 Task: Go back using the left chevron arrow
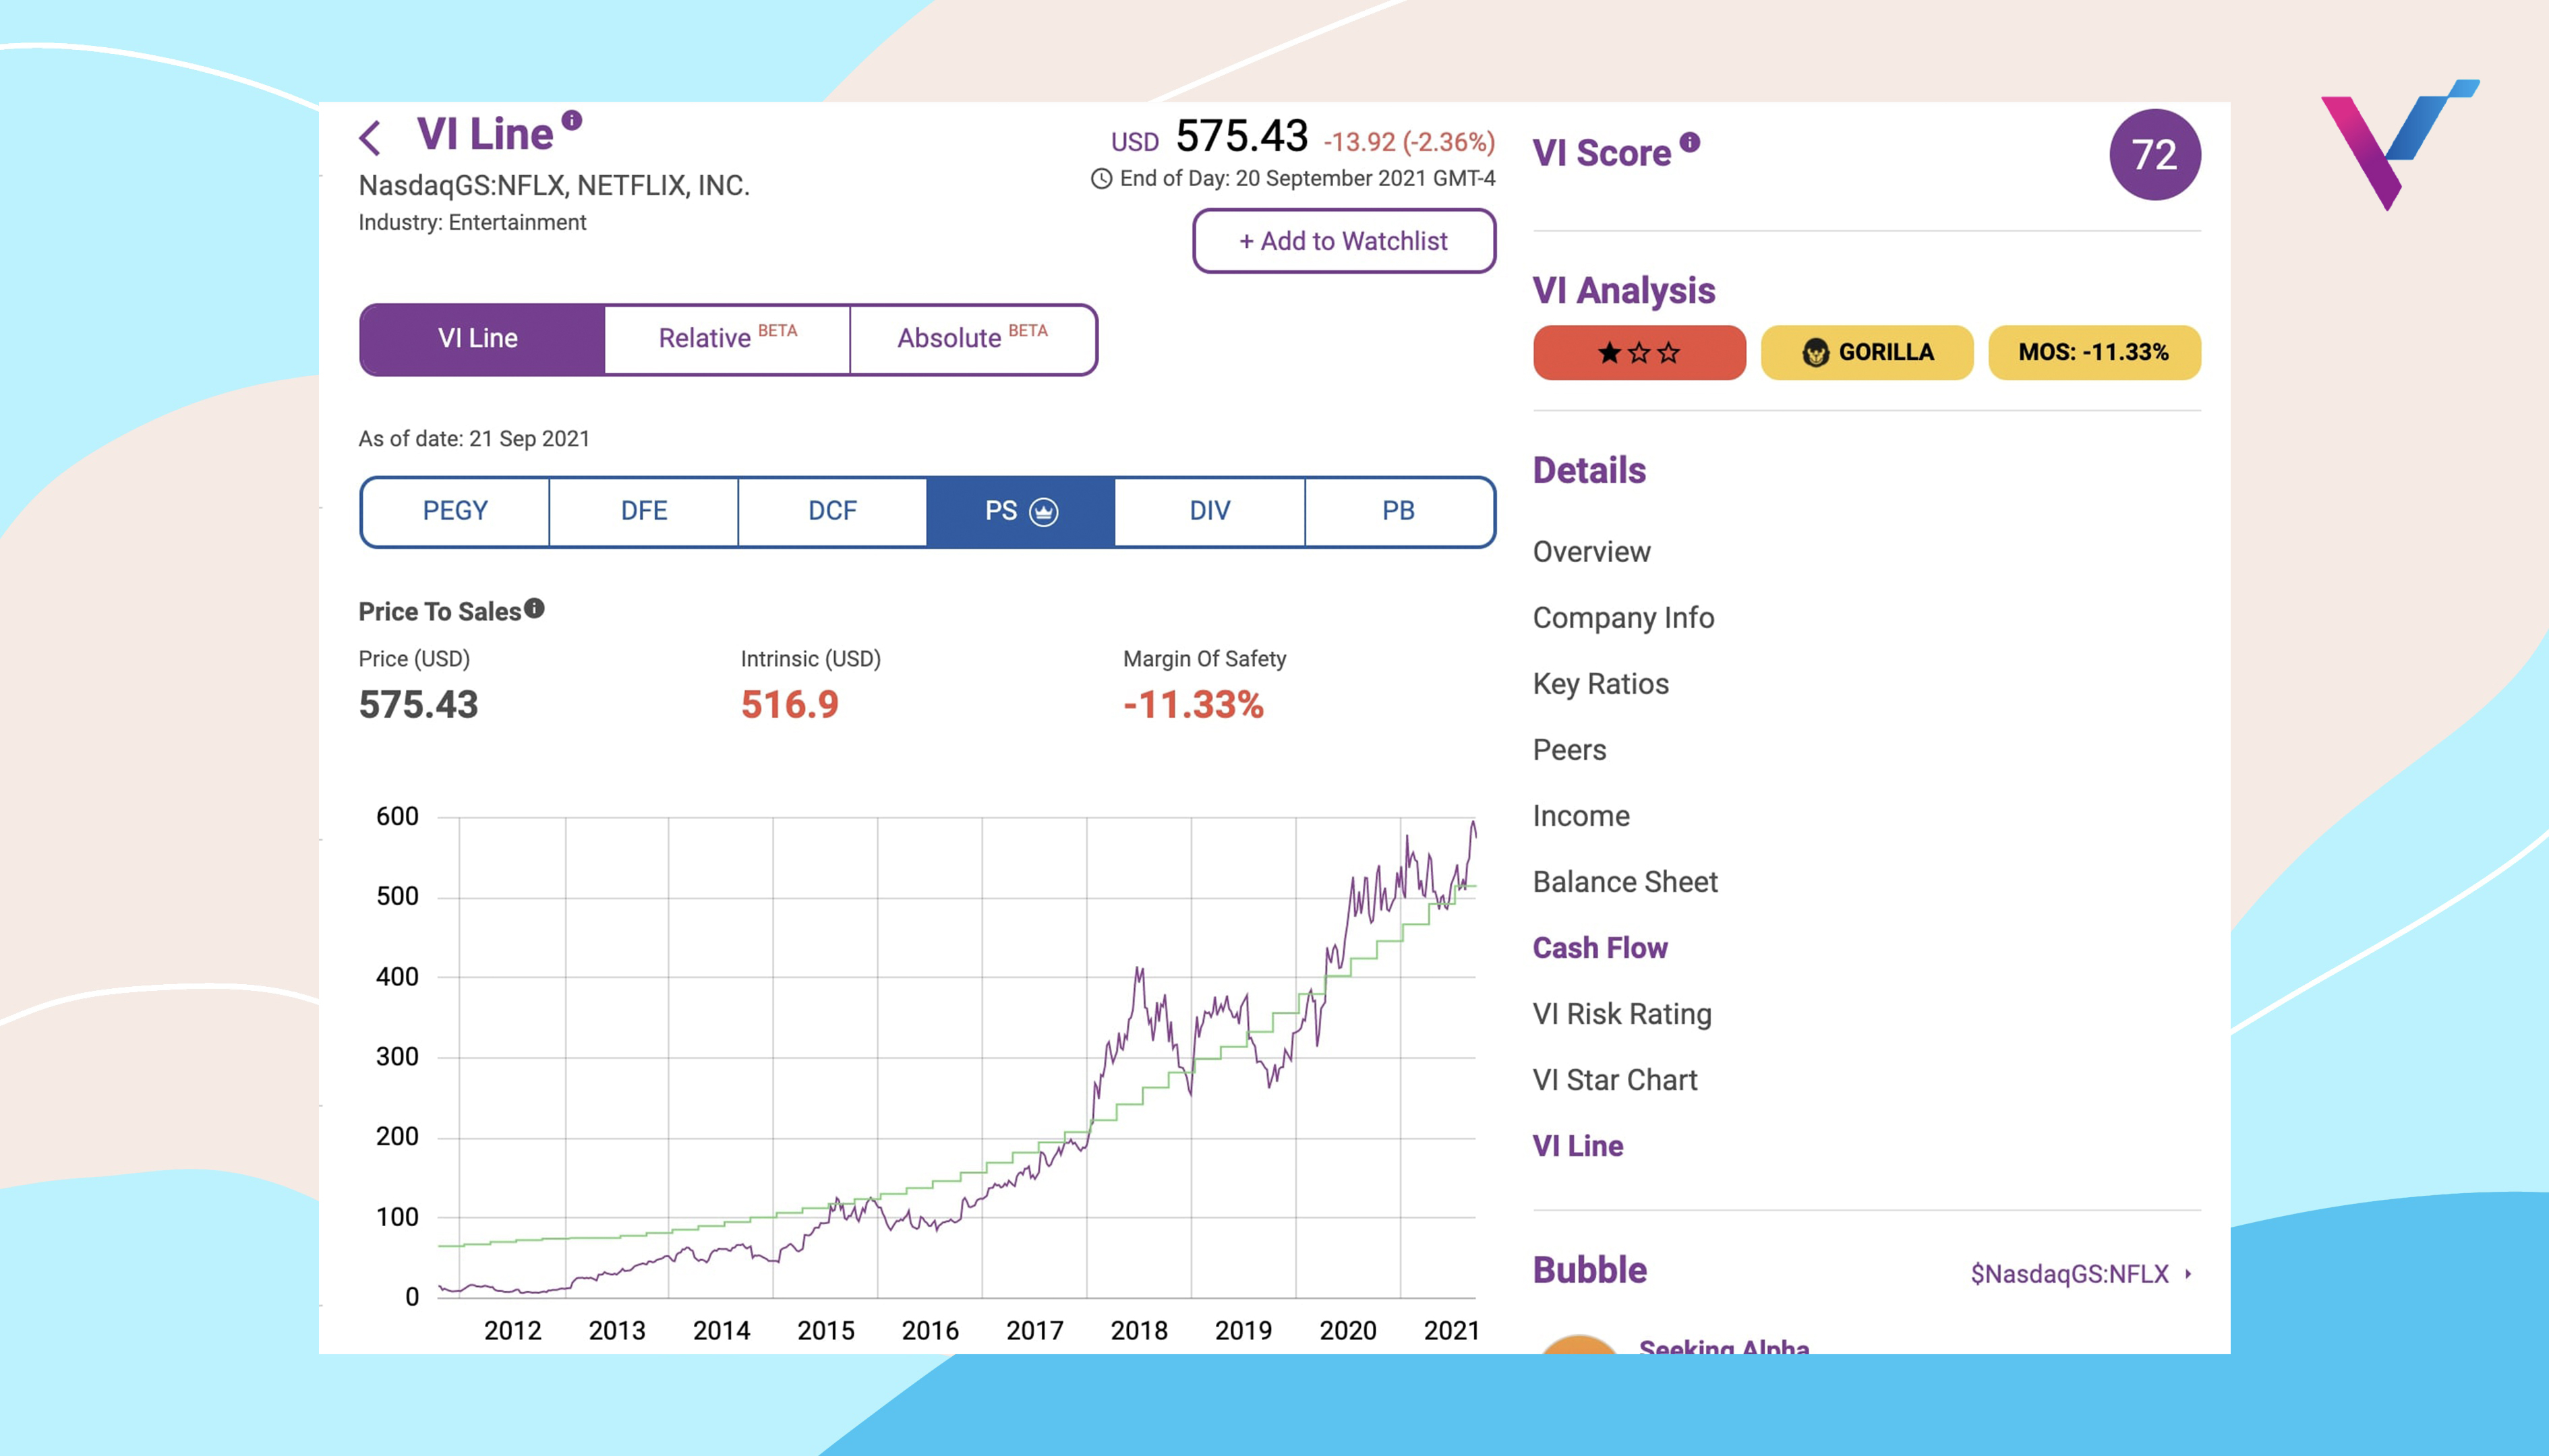click(369, 138)
